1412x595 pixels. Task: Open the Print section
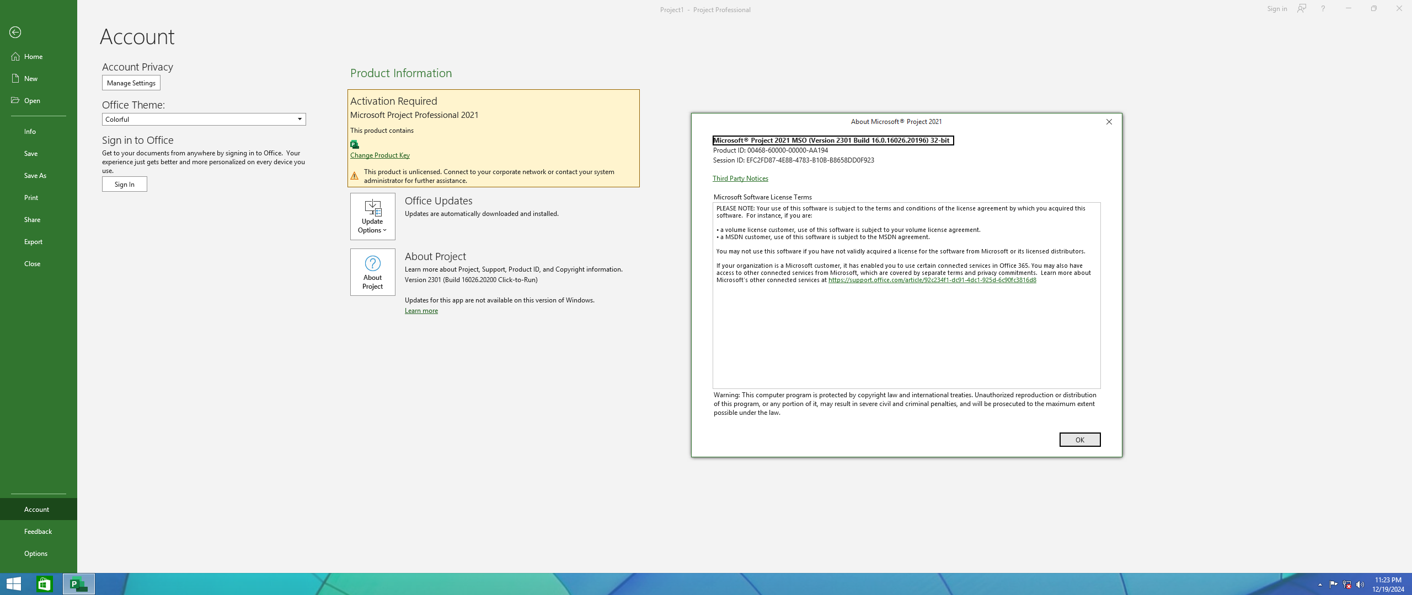tap(39, 197)
